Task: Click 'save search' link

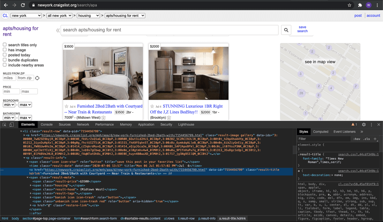Action: pyautogui.click(x=303, y=29)
